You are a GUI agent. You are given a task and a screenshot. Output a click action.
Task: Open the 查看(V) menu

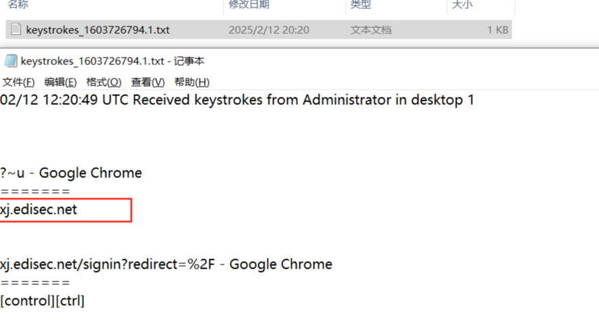tap(148, 82)
